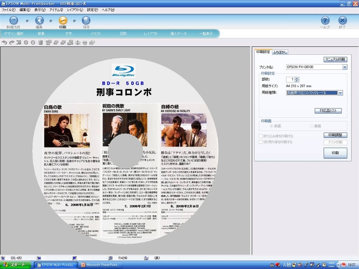Click the zoom out minus icon
The width and height of the screenshot is (359, 269).
[x=33, y=42]
